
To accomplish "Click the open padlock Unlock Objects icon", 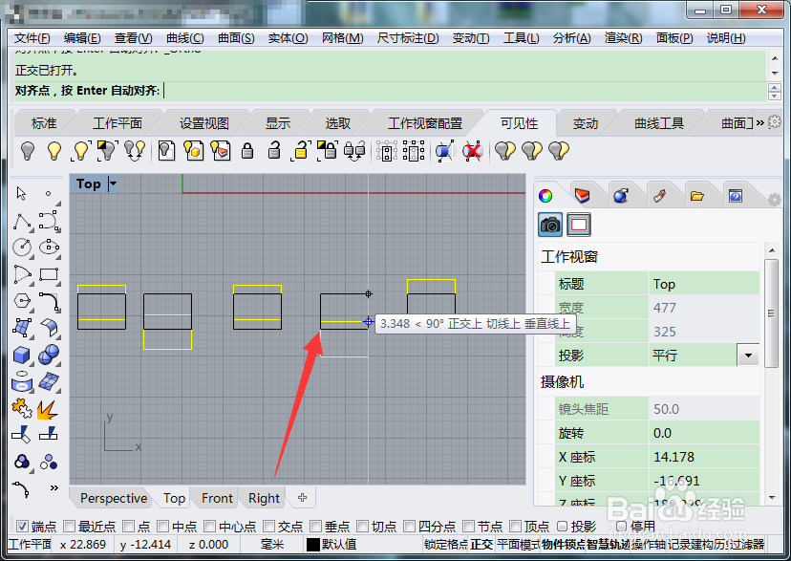I will point(274,150).
